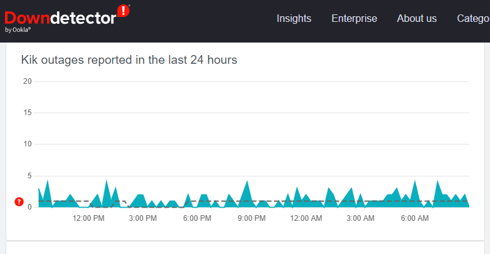Screen dimensions: 490x254
Task: Click the y-axis label 10
Action: coord(28,144)
